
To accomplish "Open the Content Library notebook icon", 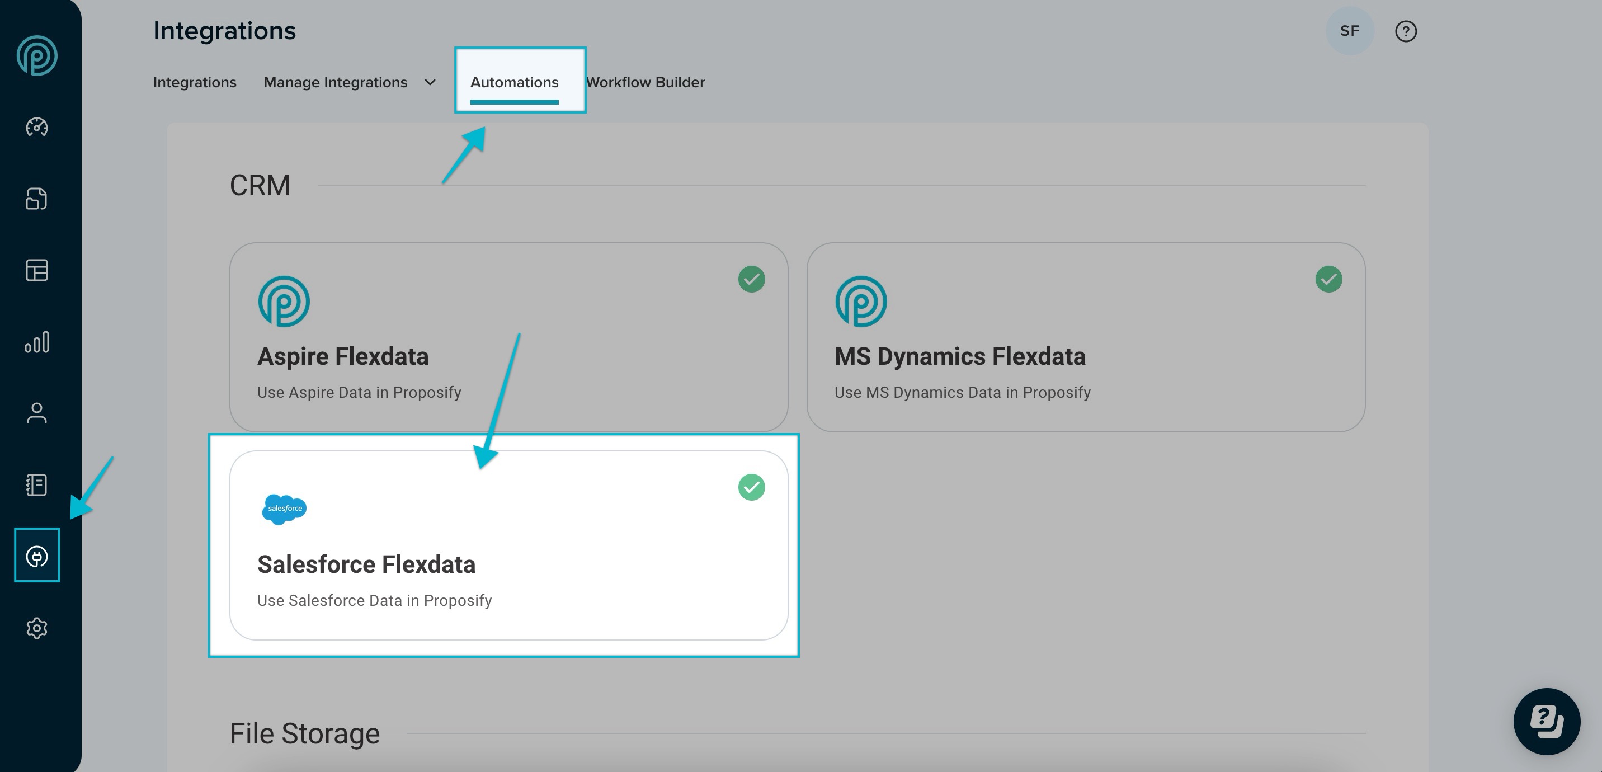I will 37,484.
